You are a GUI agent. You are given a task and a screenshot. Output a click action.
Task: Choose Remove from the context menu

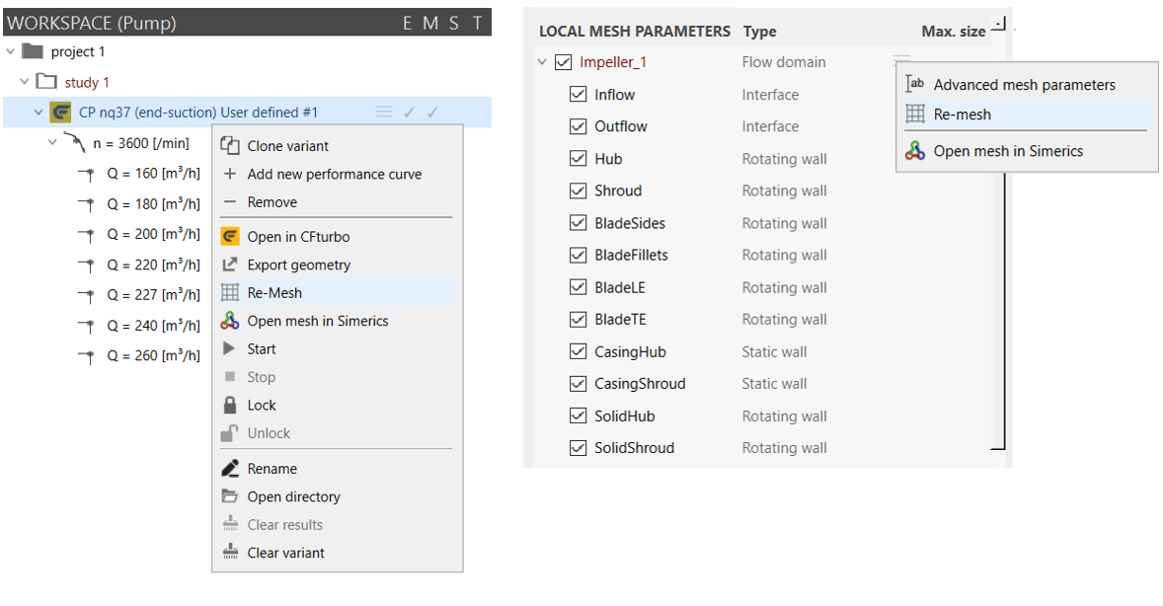coord(337,201)
